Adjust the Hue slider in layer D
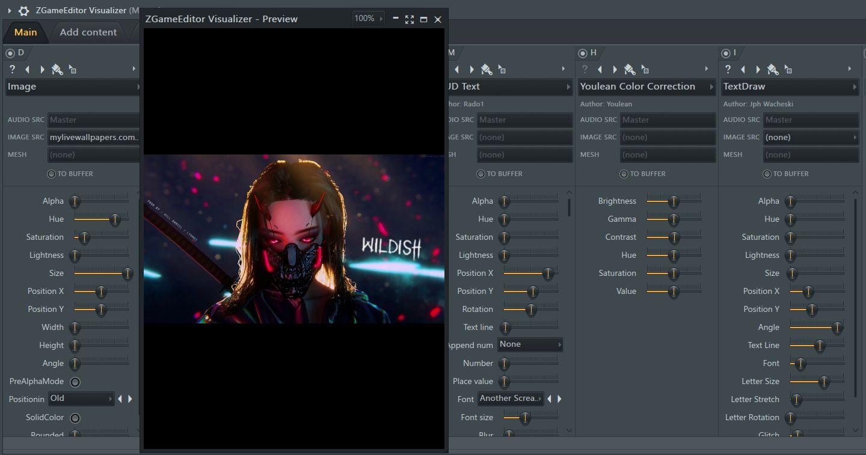866x455 pixels. (101, 219)
